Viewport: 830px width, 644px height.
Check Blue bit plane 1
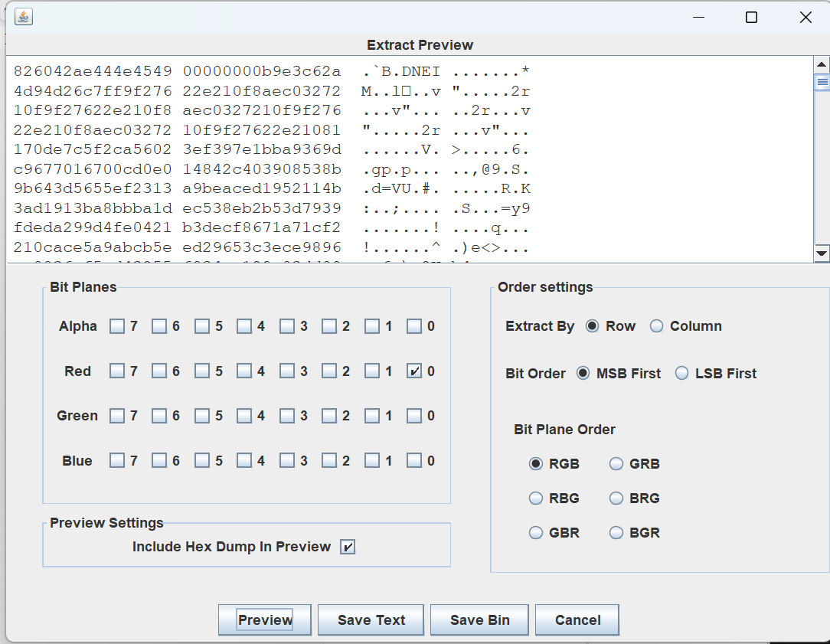372,460
